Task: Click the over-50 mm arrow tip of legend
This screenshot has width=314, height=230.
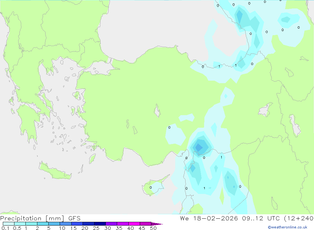Action: (157, 224)
